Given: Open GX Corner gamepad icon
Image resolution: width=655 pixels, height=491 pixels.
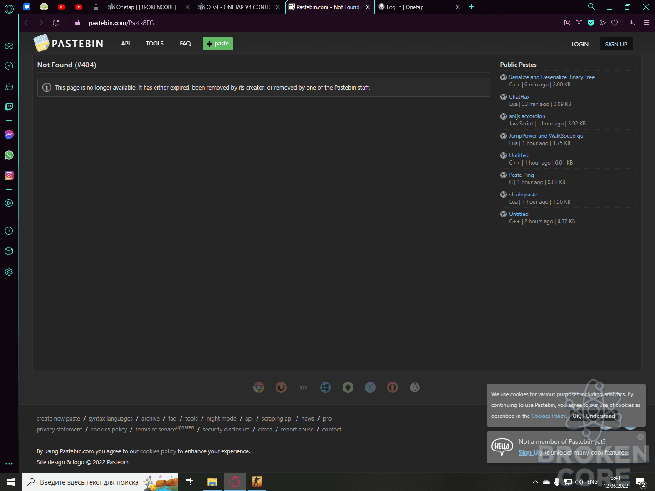Looking at the screenshot, I should point(9,45).
